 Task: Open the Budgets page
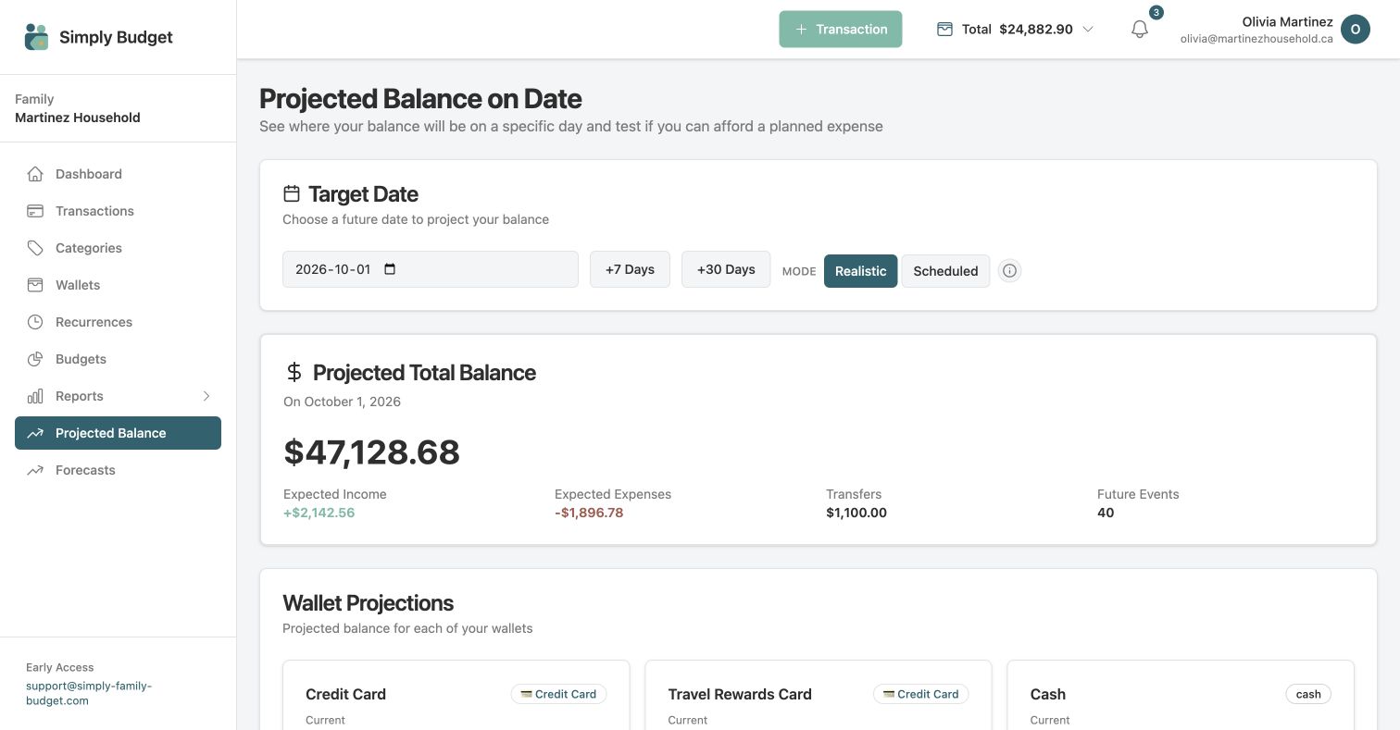(x=118, y=359)
